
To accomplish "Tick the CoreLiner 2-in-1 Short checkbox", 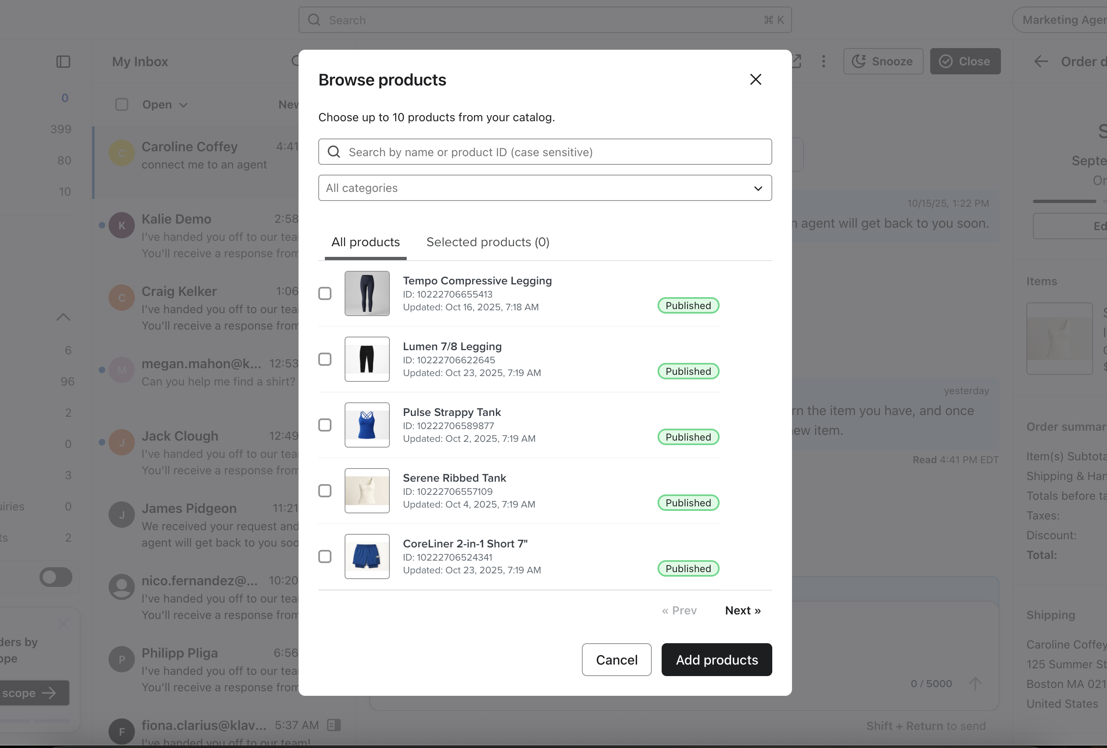I will [325, 556].
